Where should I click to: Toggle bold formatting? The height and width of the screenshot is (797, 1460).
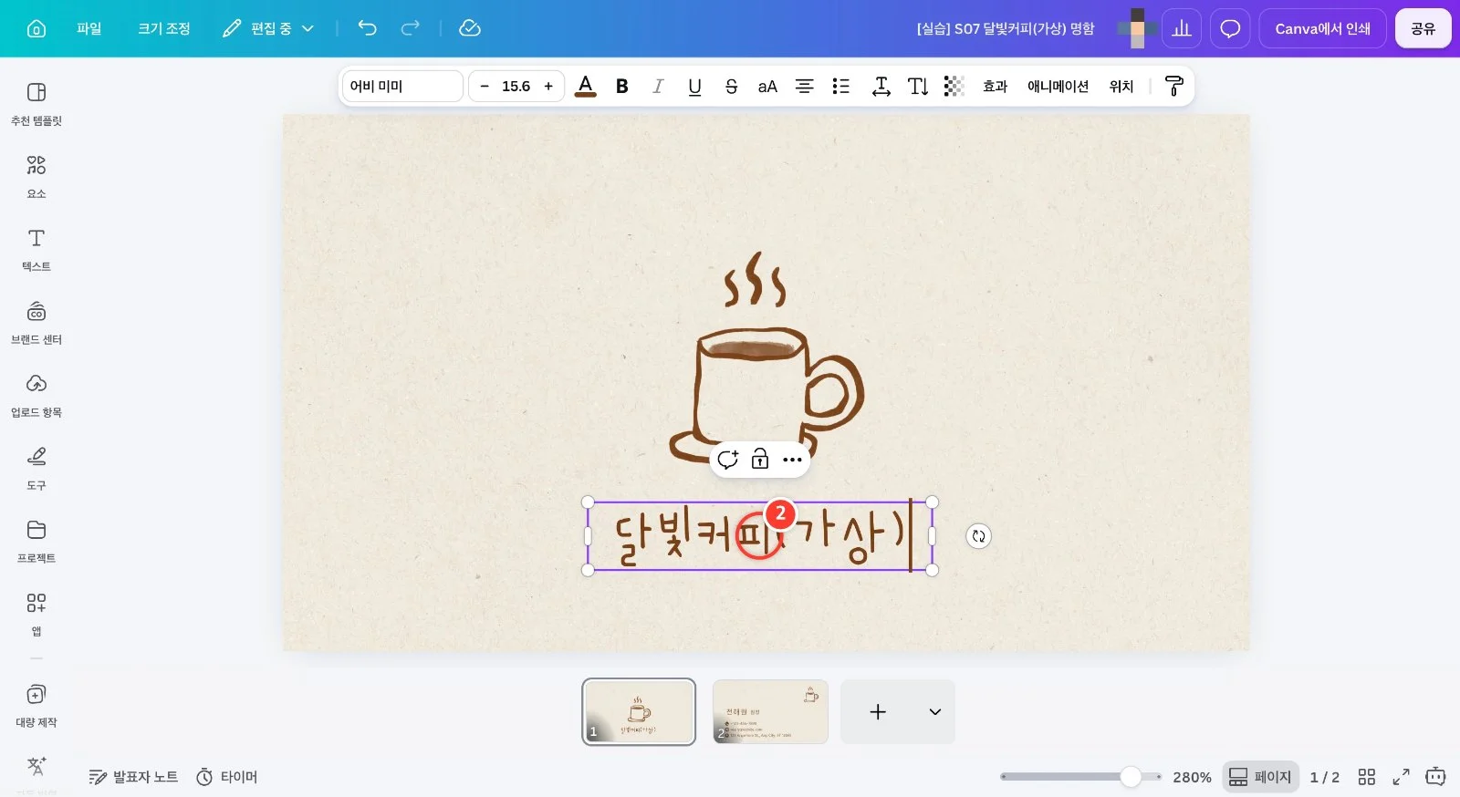point(622,86)
